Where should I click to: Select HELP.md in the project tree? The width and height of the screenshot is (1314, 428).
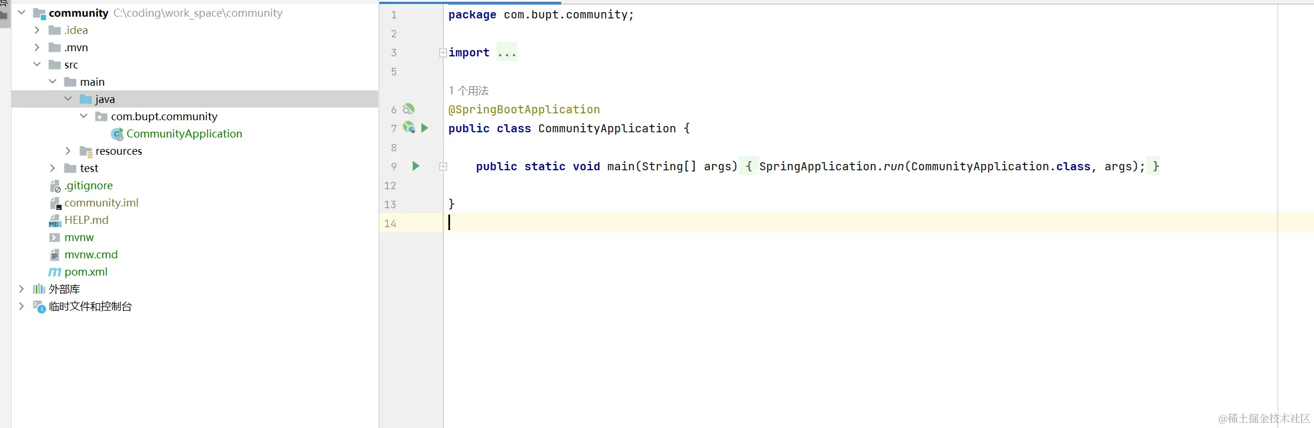[x=86, y=220]
